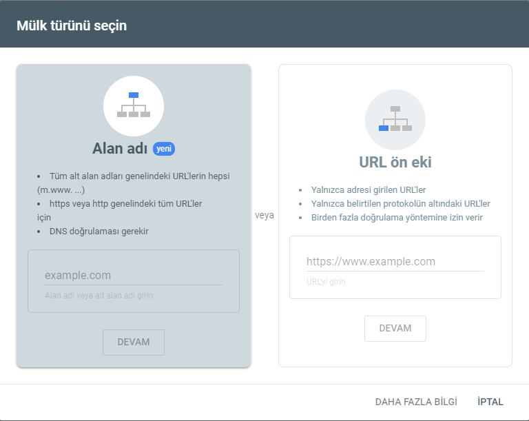
Task: Select the "URL ön eki" heading
Action: coord(395,163)
